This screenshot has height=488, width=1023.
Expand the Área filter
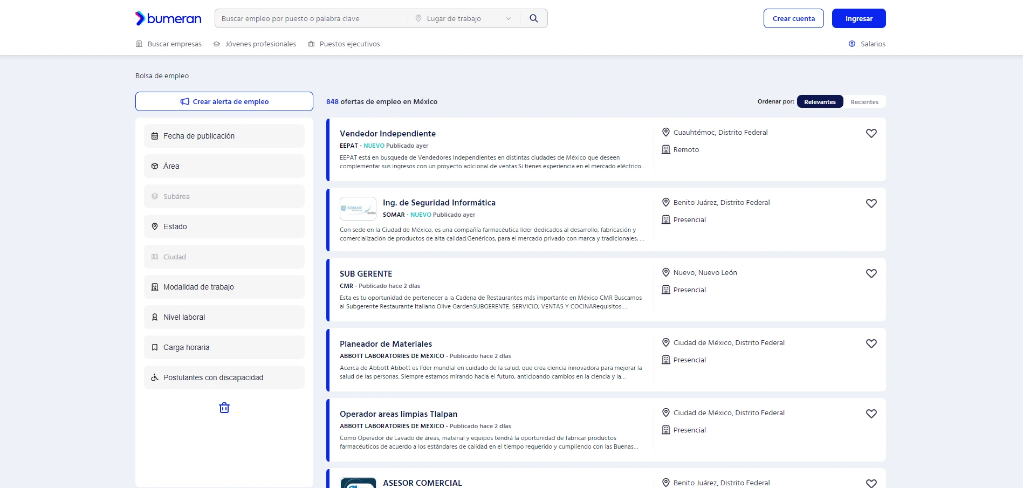pos(224,166)
